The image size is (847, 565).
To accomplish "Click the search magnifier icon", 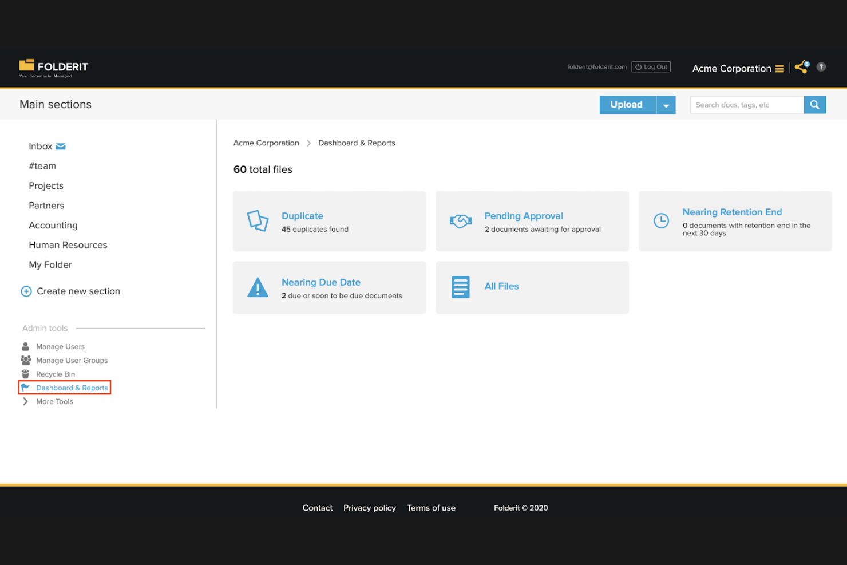I will (814, 105).
